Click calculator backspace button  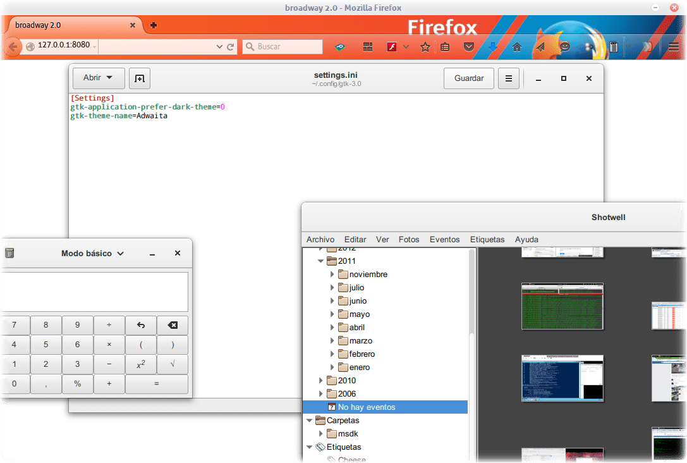click(173, 325)
